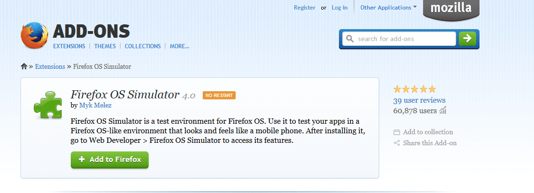The image size is (534, 193).
Task: Open the 39 user reviews link
Action: click(419, 100)
